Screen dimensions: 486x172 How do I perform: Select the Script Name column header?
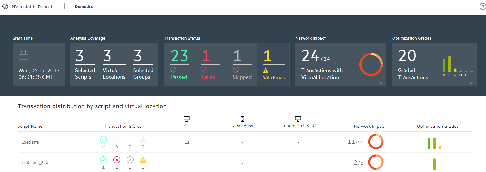(x=30, y=126)
